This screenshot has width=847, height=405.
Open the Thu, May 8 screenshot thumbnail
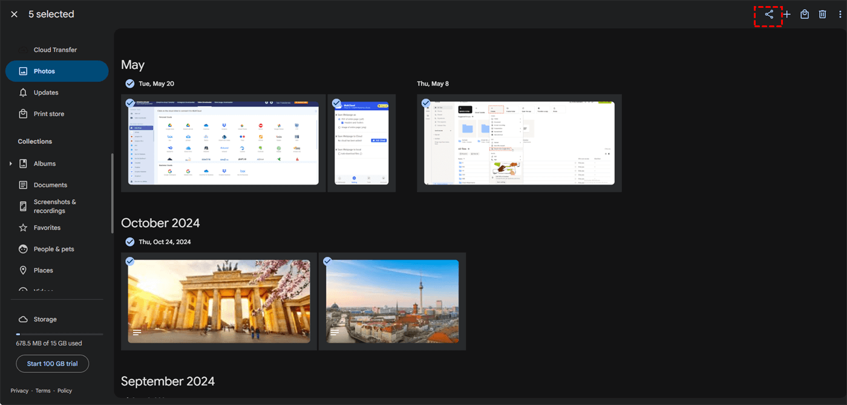(x=519, y=143)
